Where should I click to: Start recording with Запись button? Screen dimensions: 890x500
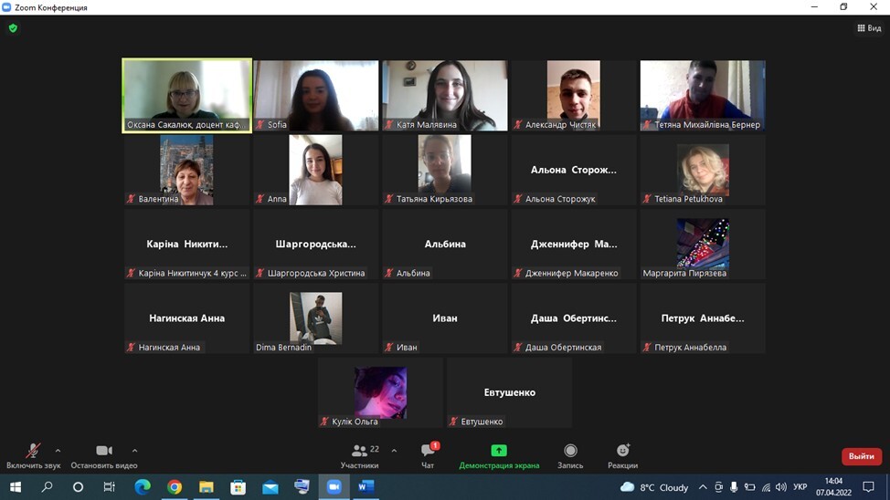(x=570, y=456)
